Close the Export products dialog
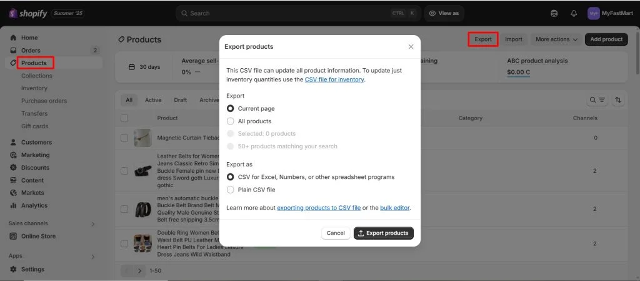This screenshot has height=281, width=640. (411, 46)
